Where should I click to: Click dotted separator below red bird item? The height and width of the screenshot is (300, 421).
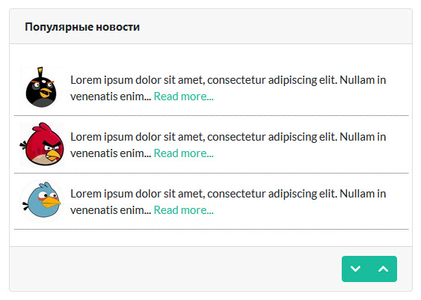(211, 174)
